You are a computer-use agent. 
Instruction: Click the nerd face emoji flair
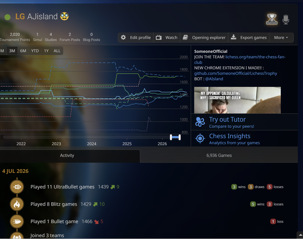point(64,16)
